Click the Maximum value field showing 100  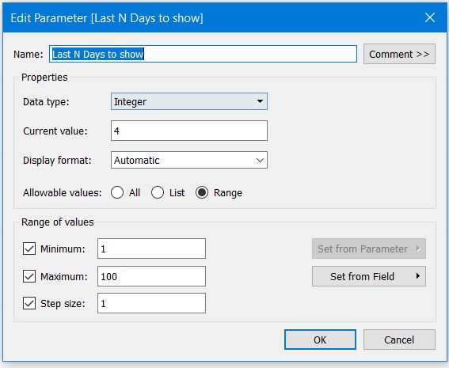tap(151, 276)
